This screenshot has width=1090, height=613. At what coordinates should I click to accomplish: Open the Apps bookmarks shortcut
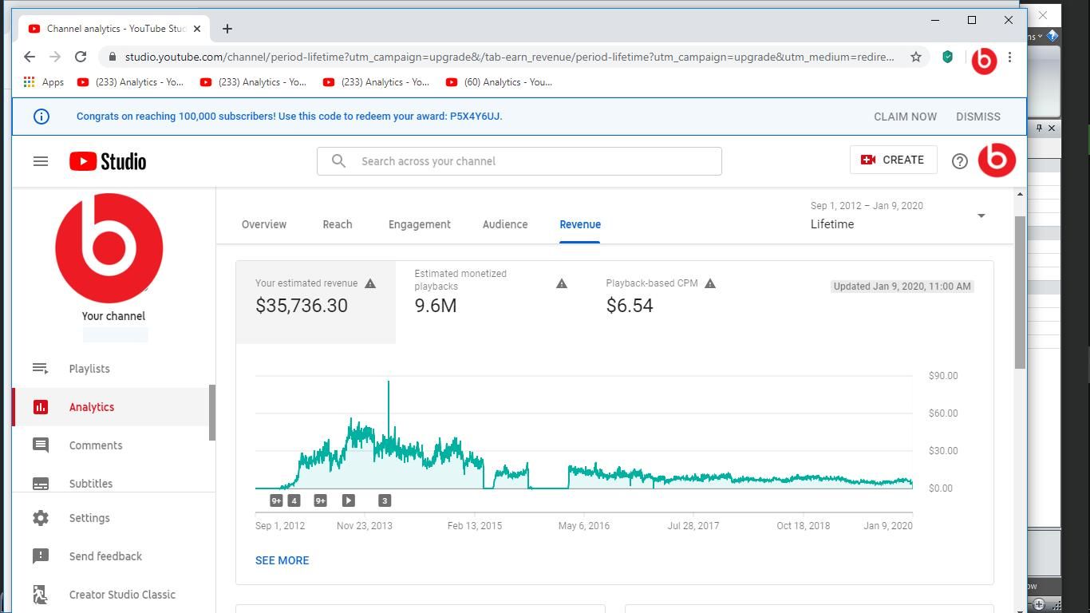pos(43,82)
